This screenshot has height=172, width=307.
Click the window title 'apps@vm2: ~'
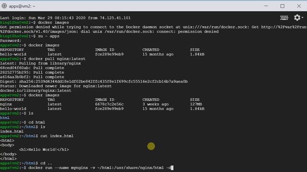(x=22, y=6)
